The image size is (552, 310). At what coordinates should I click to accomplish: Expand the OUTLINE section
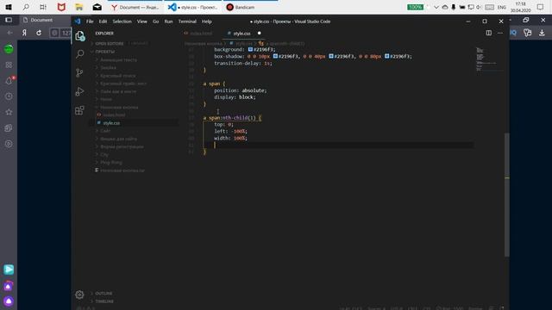click(x=103, y=293)
